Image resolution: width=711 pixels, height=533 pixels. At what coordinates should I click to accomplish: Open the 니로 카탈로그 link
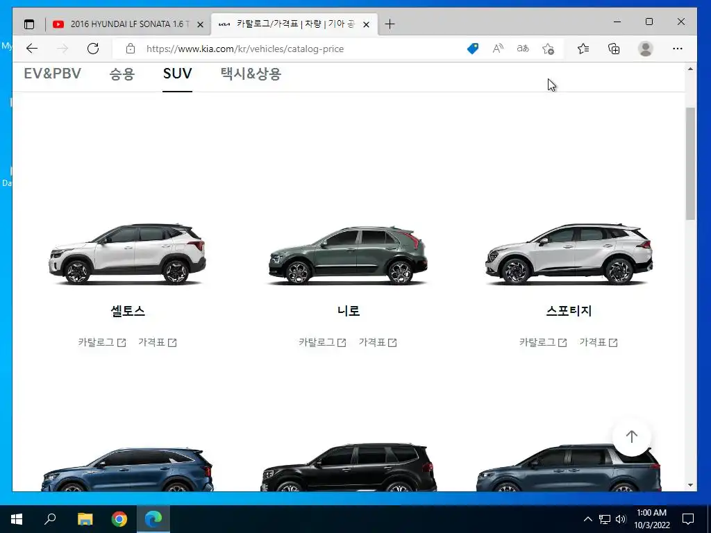tap(322, 342)
